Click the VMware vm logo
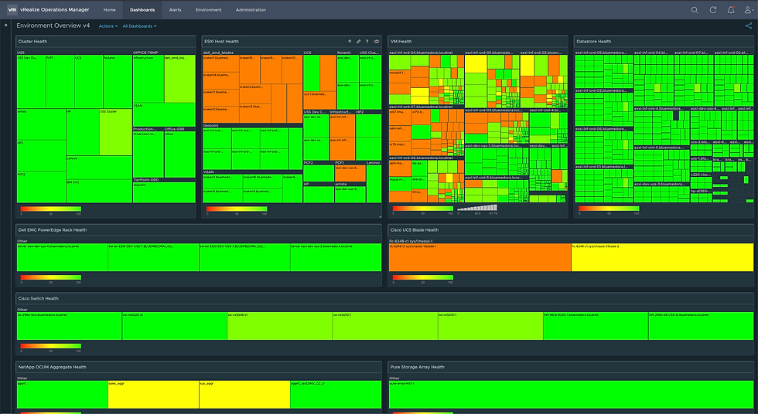758x414 pixels. point(12,9)
